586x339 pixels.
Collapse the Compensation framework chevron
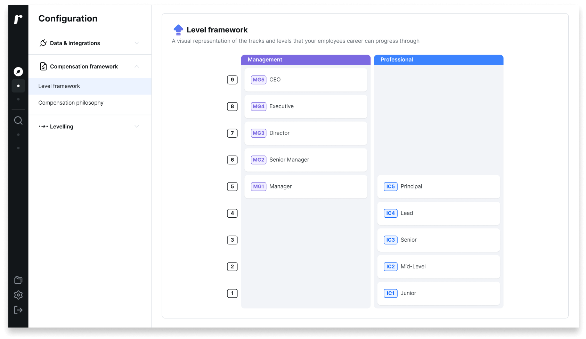(137, 66)
